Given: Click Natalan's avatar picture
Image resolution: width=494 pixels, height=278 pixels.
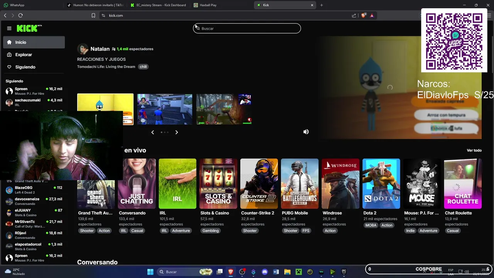Looking at the screenshot, I should [83, 49].
